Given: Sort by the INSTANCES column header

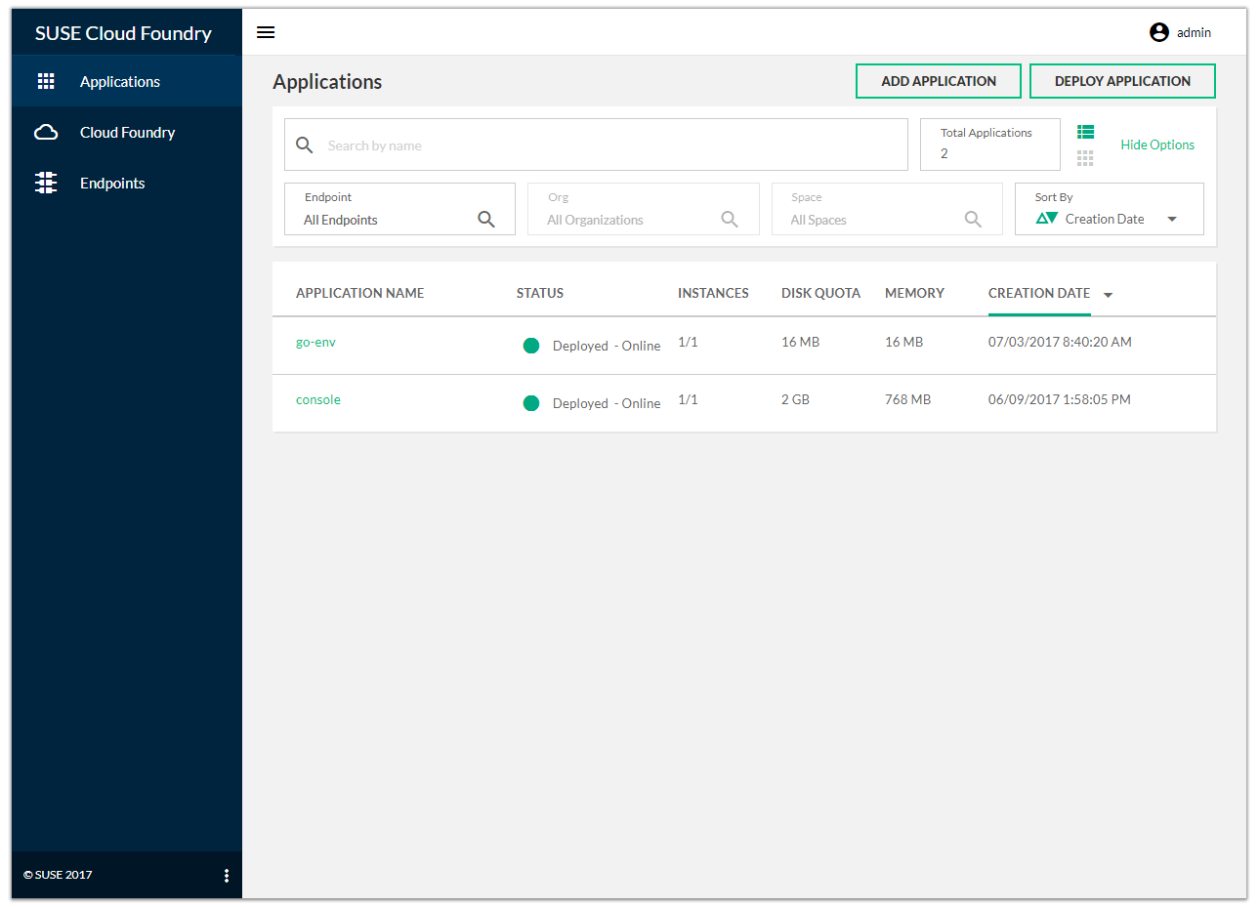Looking at the screenshot, I should point(713,293).
